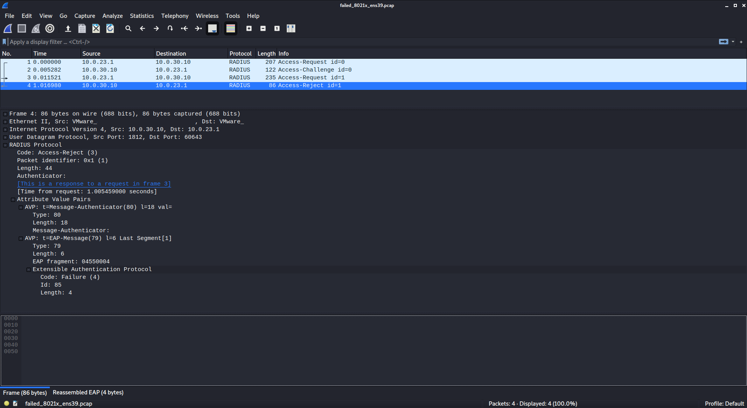This screenshot has width=747, height=408.
Task: Open capture options gear icon
Action: coord(50,28)
